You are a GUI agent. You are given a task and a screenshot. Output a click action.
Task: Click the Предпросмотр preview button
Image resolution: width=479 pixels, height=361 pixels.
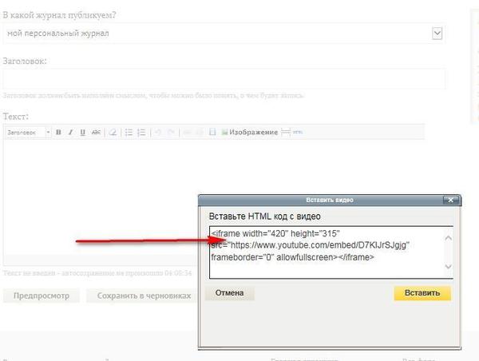point(42,296)
